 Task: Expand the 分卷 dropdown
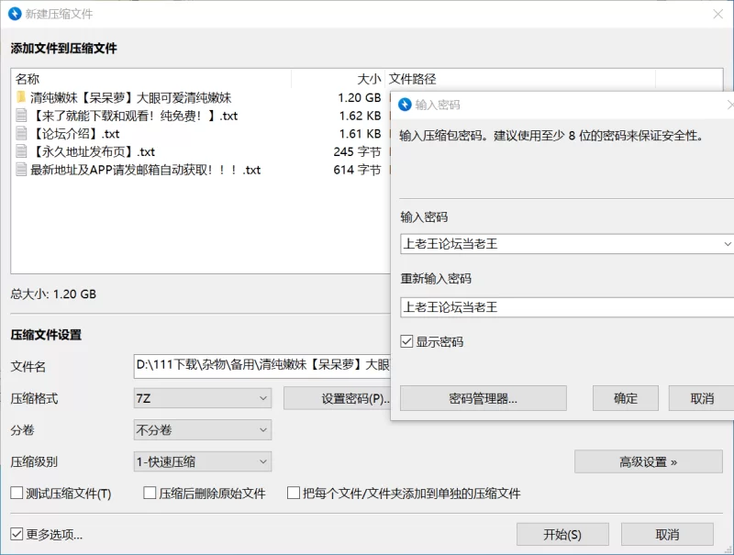202,429
